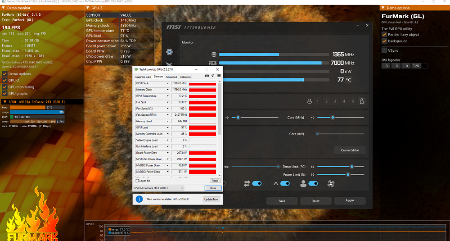
Task: Open MSI Afterburner settings gear
Action: (169, 52)
